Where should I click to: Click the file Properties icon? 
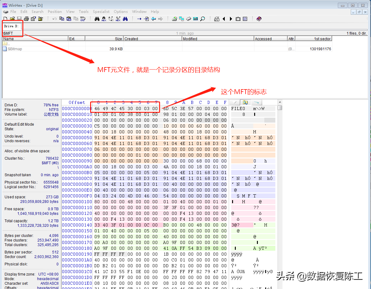(33, 19)
